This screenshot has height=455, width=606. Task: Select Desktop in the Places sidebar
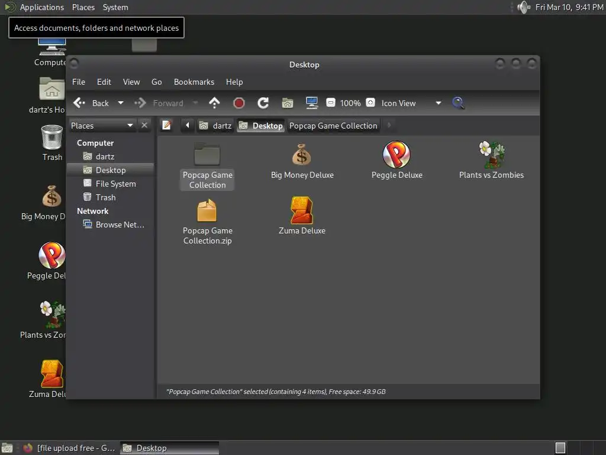[110, 170]
